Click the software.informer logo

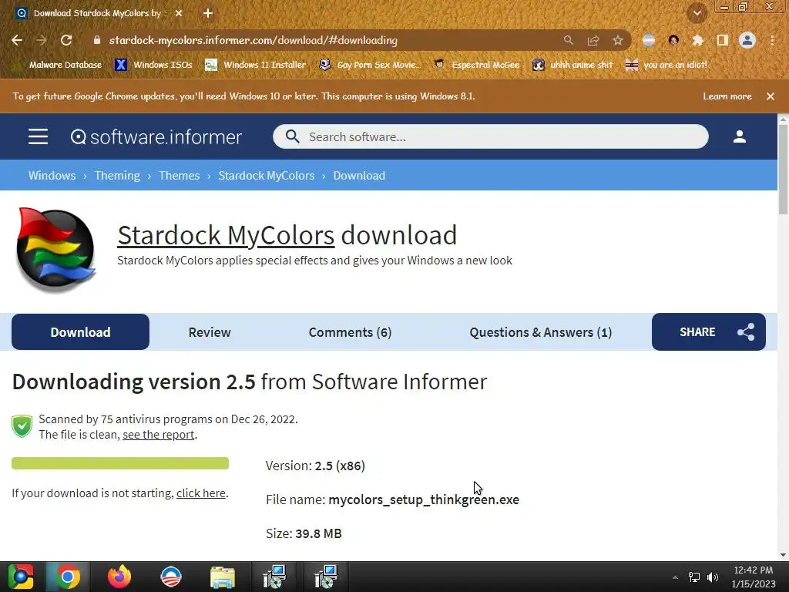coord(156,137)
